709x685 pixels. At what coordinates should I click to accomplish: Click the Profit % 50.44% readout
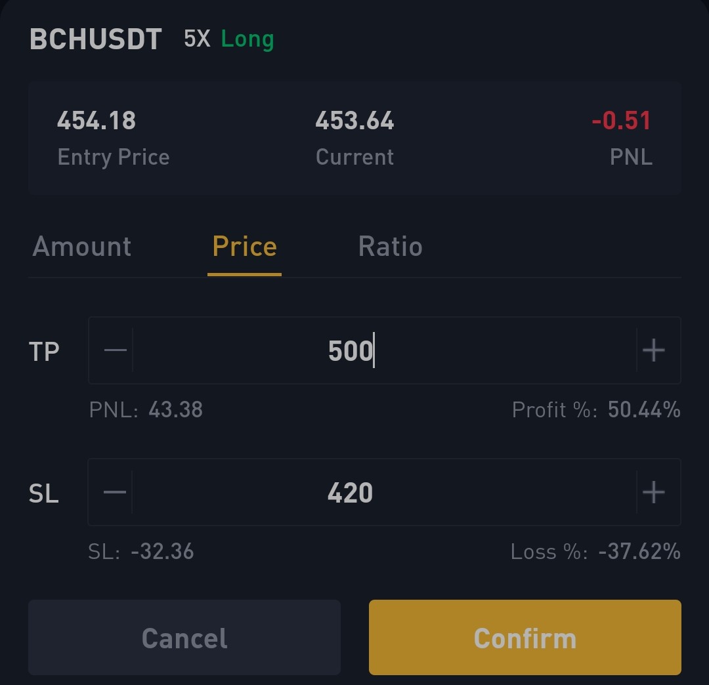(596, 410)
